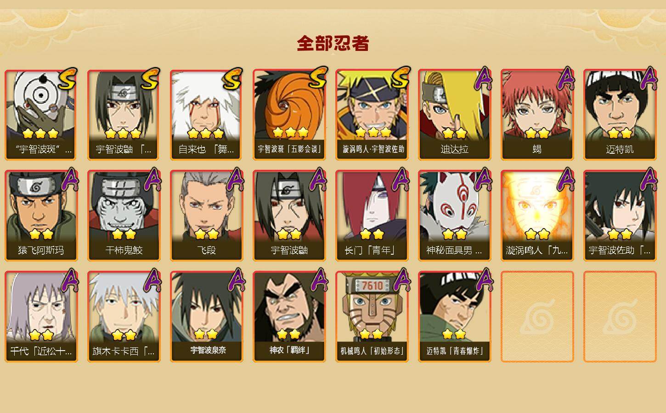The height and width of the screenshot is (413, 666).
Task: Open the 长门「青年」card
Action: [372, 216]
